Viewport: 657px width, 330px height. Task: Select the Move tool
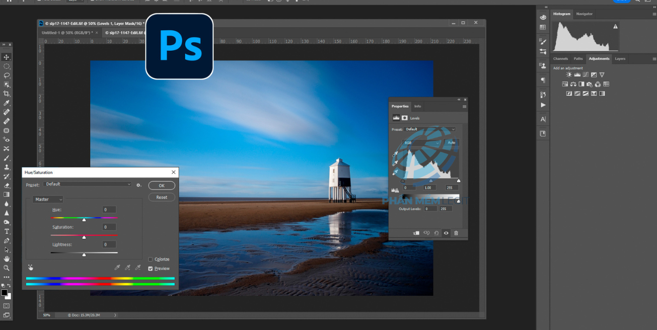click(7, 57)
